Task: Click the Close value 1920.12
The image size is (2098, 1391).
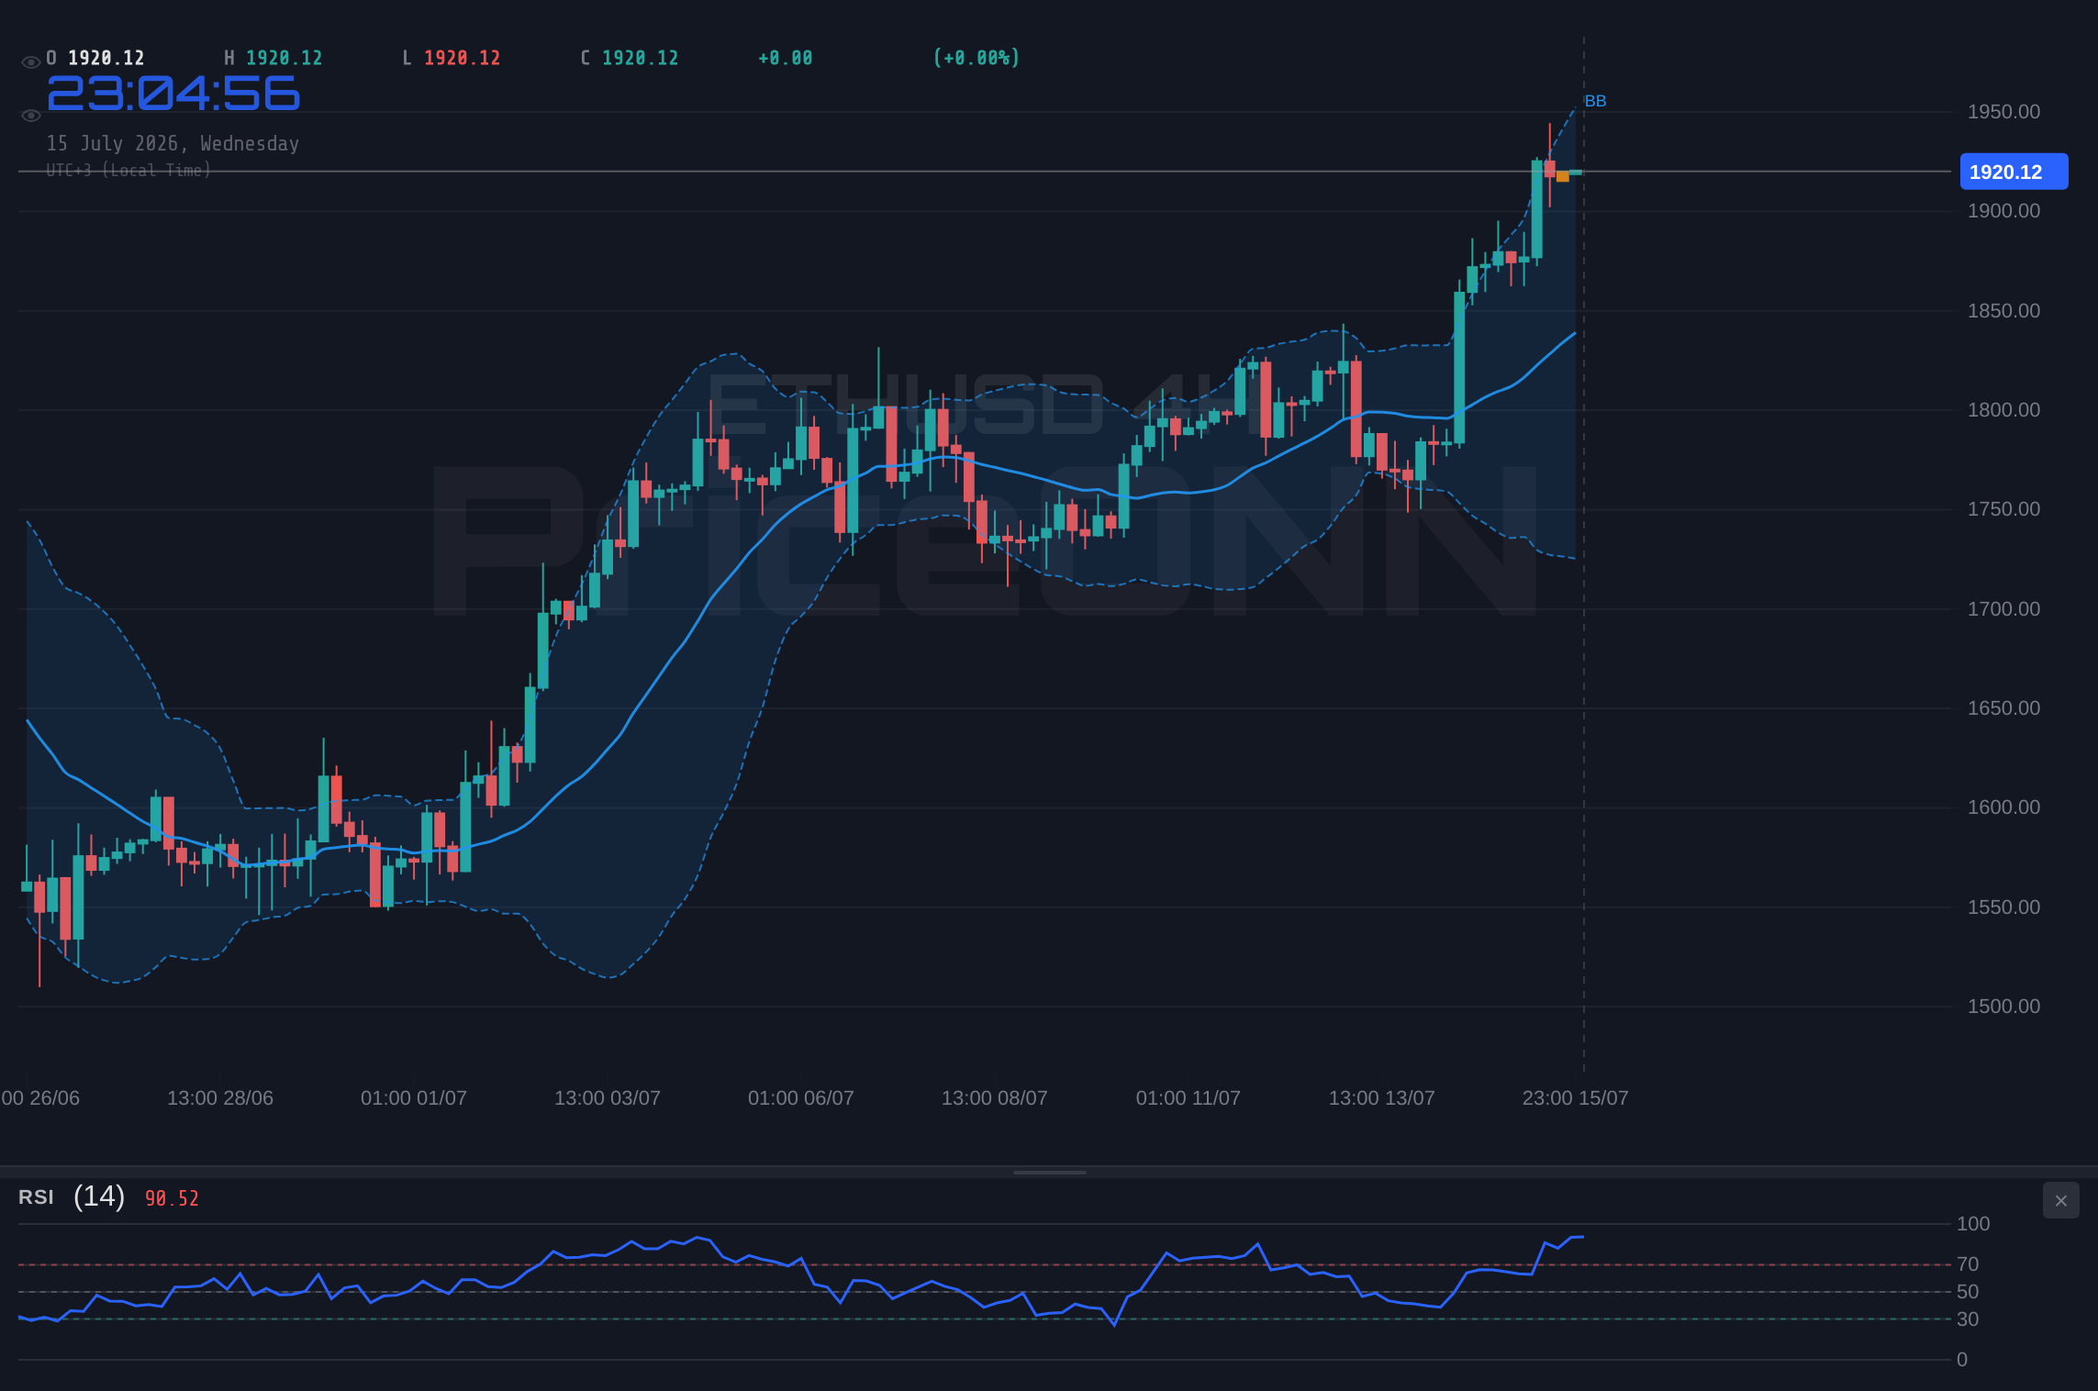Action: (641, 58)
